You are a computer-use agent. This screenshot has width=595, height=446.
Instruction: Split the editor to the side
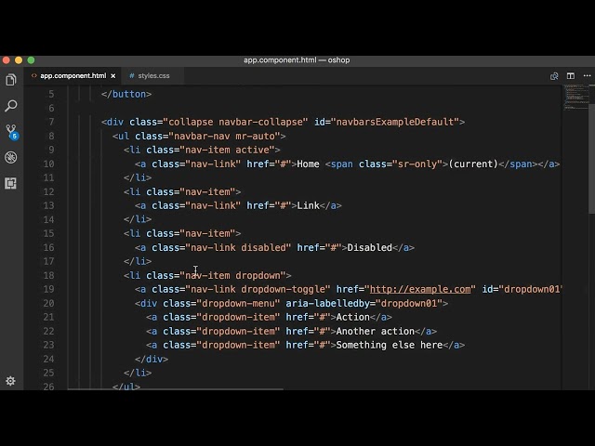click(570, 76)
